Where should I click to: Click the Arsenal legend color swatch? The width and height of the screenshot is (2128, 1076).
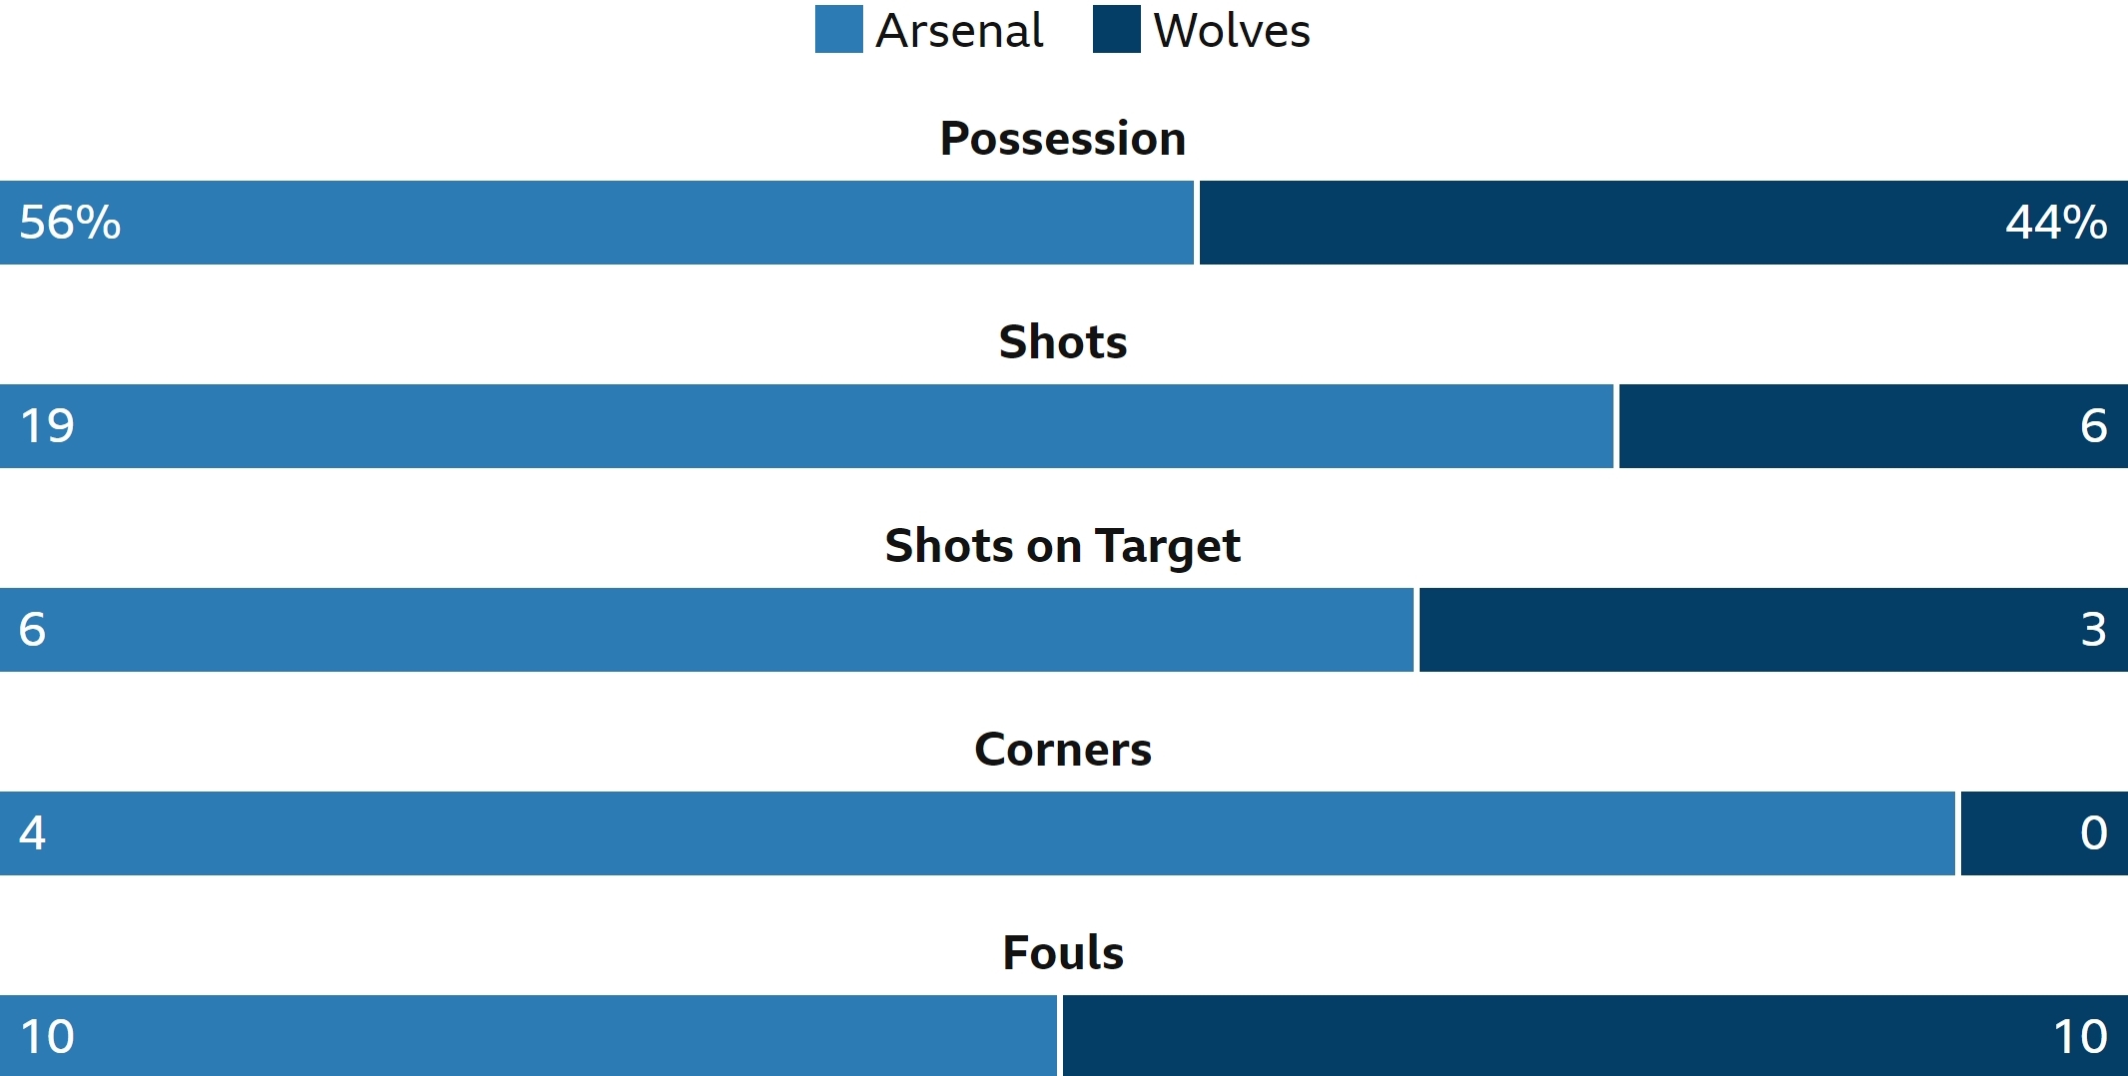(838, 29)
